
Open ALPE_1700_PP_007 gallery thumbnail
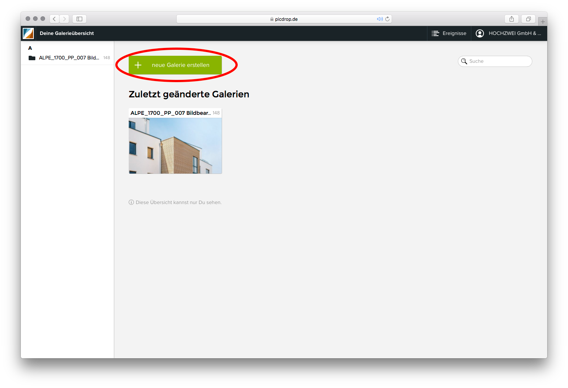click(x=175, y=146)
